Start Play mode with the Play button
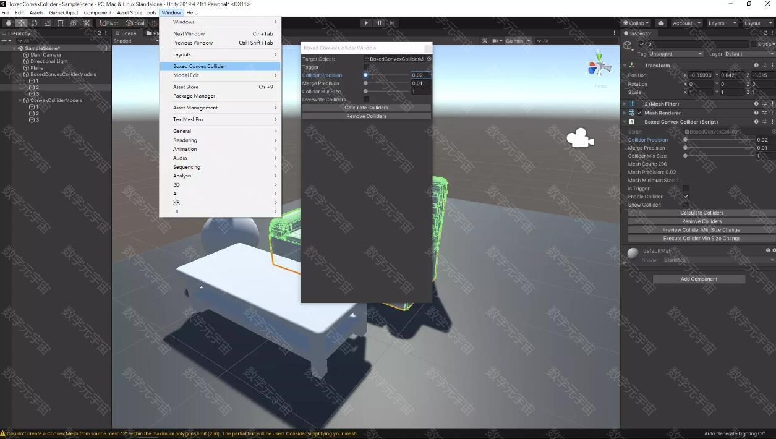This screenshot has width=776, height=439. coord(366,23)
